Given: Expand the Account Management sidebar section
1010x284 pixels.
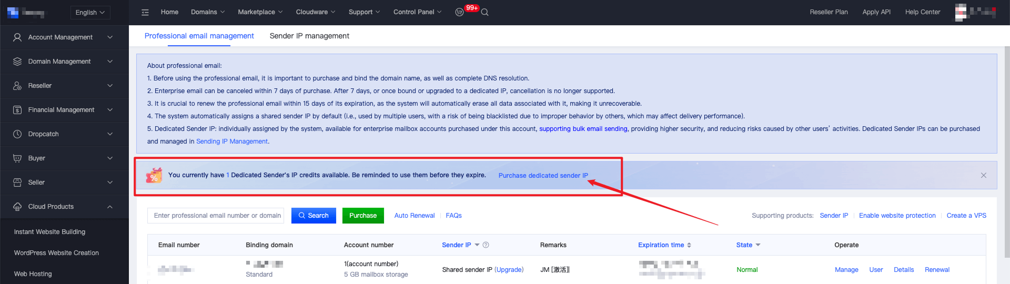Looking at the screenshot, I should point(64,37).
